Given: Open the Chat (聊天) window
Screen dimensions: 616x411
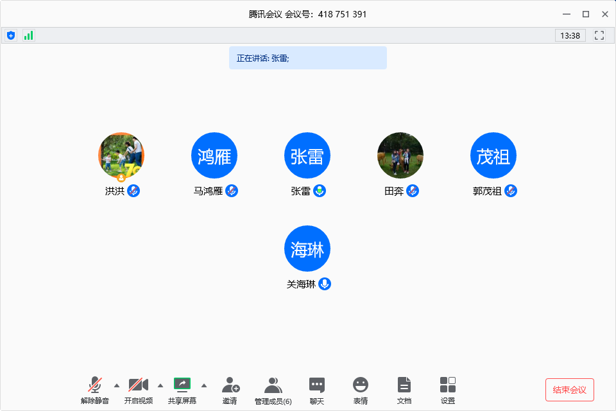Looking at the screenshot, I should (317, 390).
